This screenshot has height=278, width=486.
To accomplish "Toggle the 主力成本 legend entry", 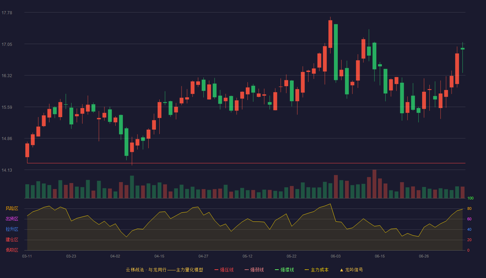I will click(x=317, y=270).
